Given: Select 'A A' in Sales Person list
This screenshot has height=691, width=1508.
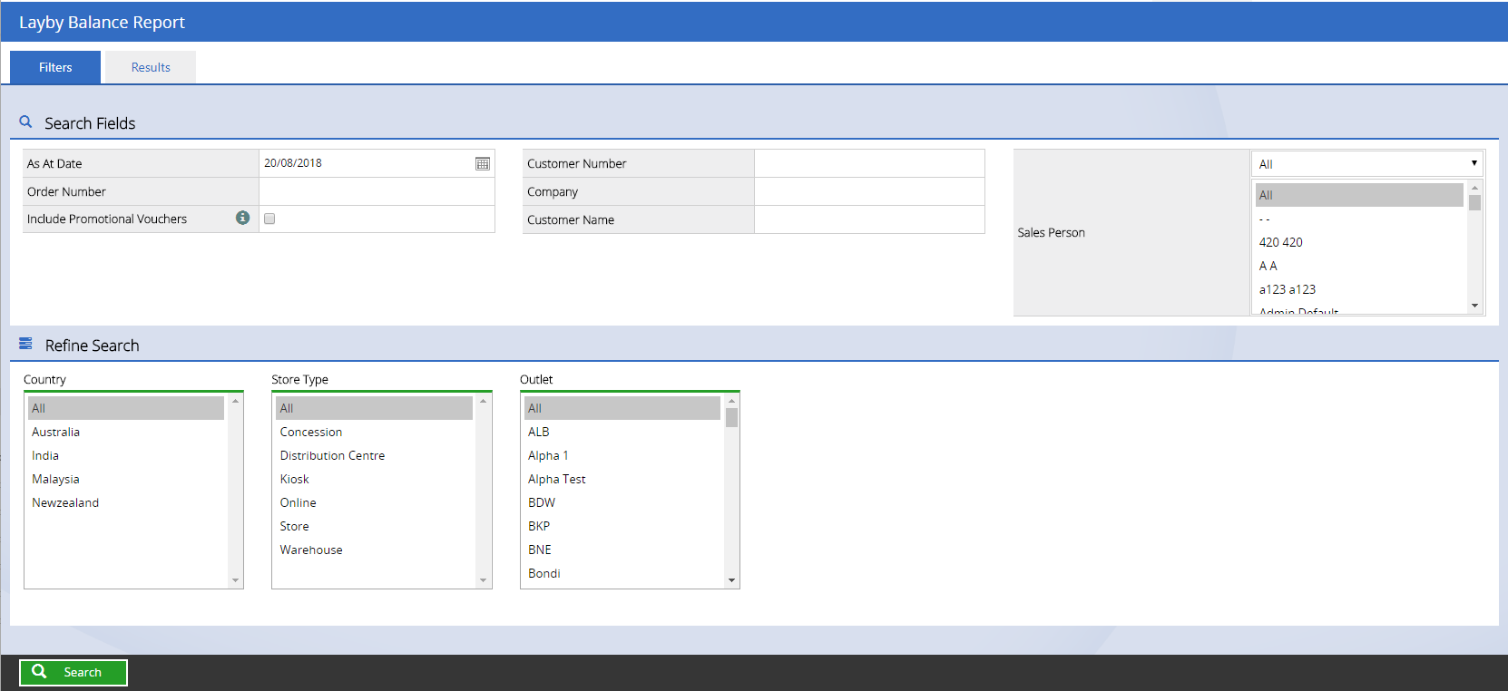Looking at the screenshot, I should click(1359, 266).
